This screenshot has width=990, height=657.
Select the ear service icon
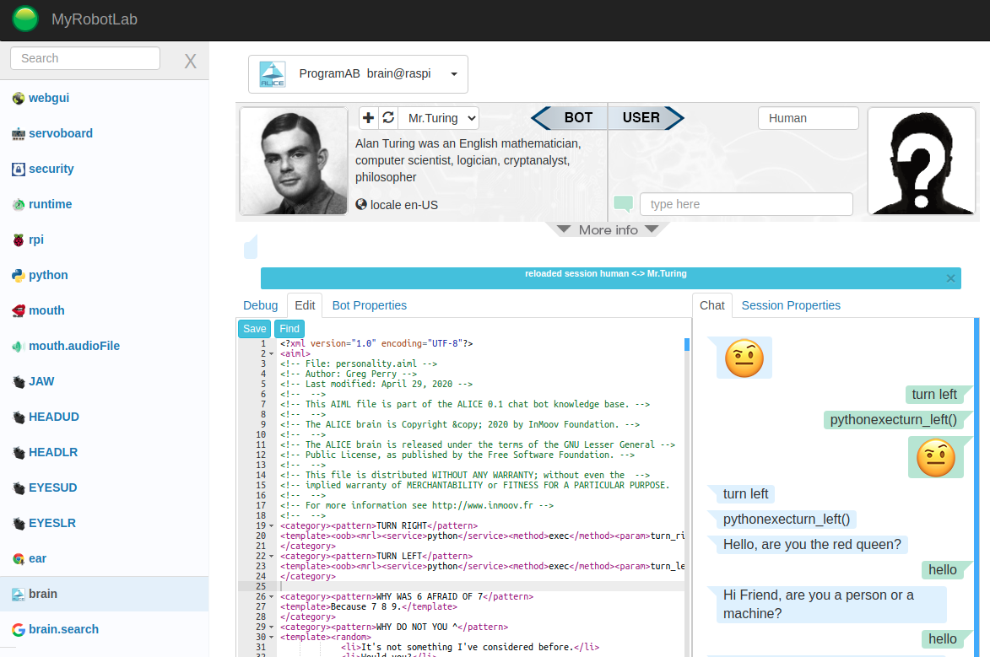coord(19,558)
